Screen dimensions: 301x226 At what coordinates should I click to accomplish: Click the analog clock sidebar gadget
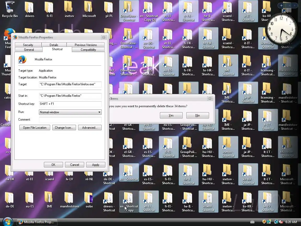point(281,29)
